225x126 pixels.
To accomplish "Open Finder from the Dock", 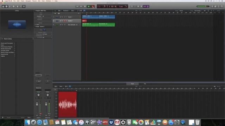I will tap(27, 122).
